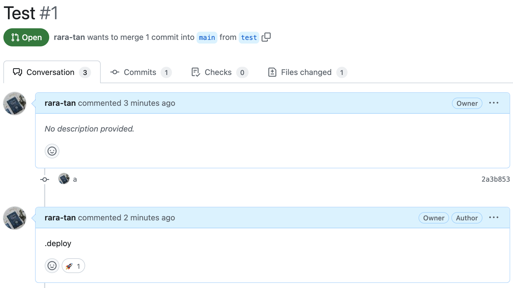The width and height of the screenshot is (513, 288).
Task: Add emoji reaction to first comment
Action: pos(52,151)
